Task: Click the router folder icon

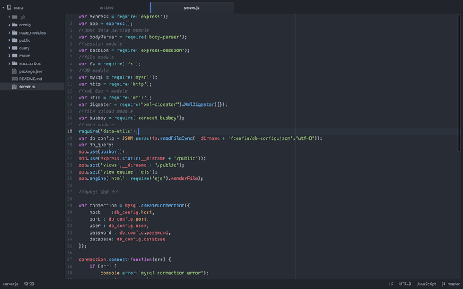Action: 15,56
